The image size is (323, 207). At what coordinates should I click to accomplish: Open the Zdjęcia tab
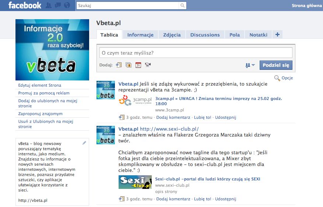[x=172, y=35]
